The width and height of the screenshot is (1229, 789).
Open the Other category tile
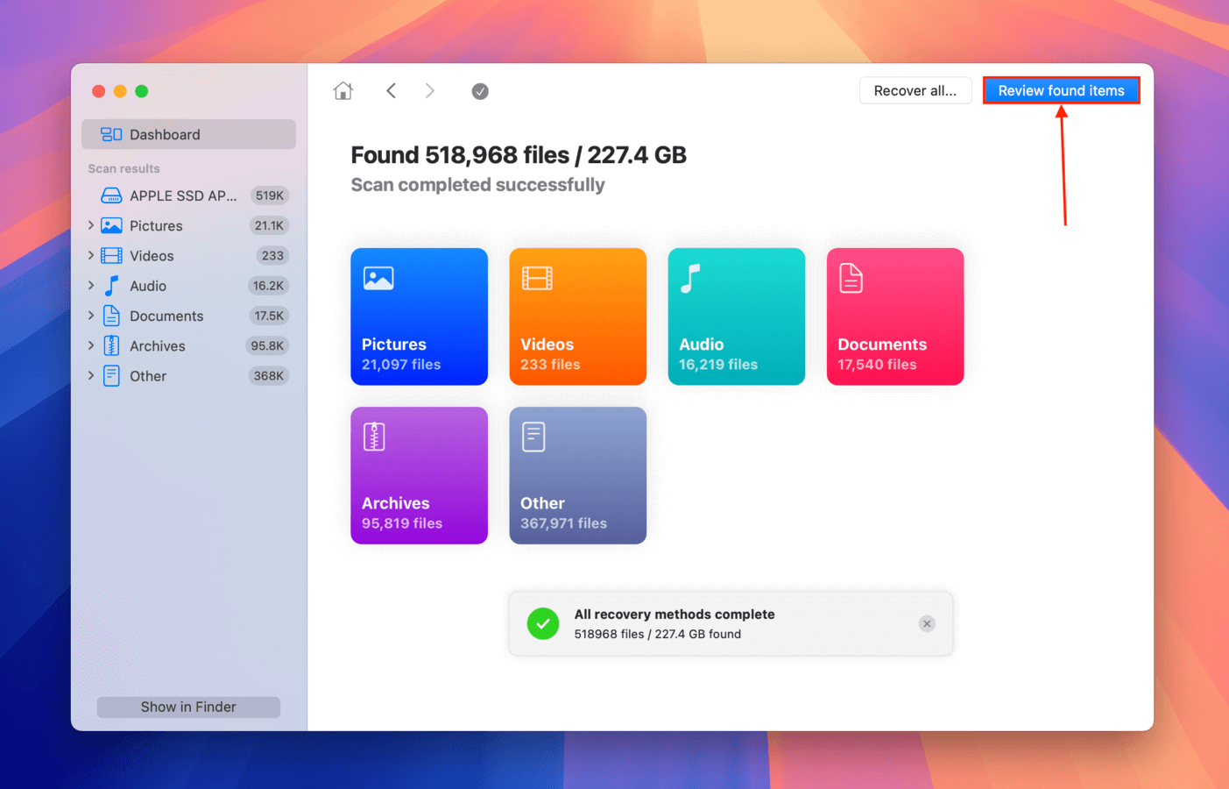coord(577,475)
